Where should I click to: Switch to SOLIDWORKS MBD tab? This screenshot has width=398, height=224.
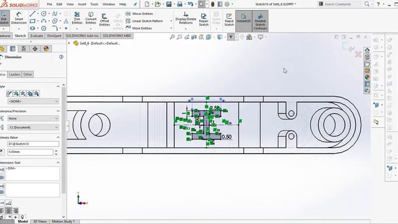117,36
